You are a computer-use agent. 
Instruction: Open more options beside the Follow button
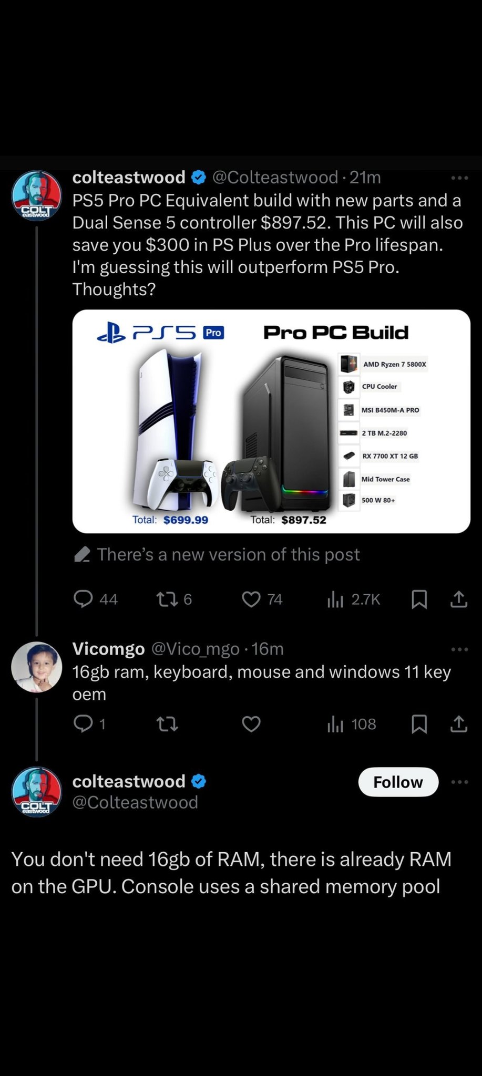point(459,782)
